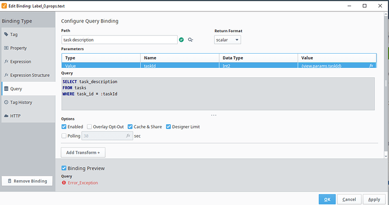The width and height of the screenshot is (389, 205).
Task: Click the Tag History clock icon
Action: (6, 102)
